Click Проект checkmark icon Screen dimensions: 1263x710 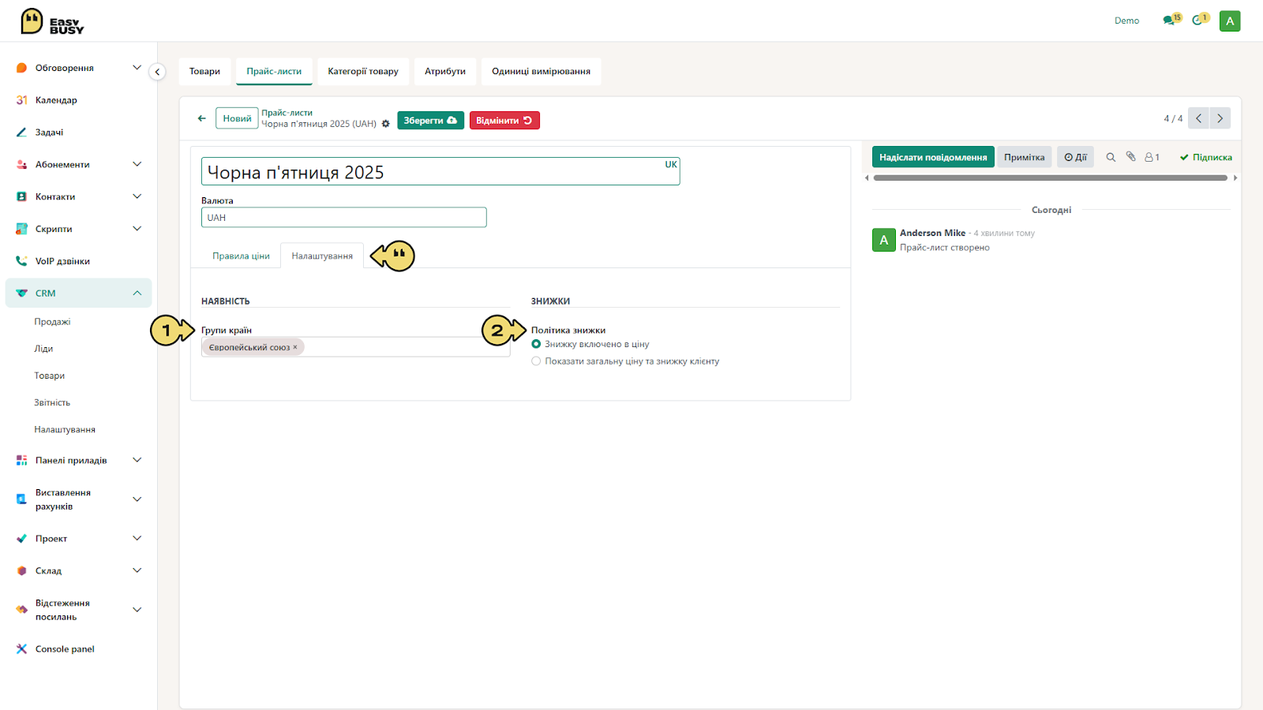[x=22, y=539]
